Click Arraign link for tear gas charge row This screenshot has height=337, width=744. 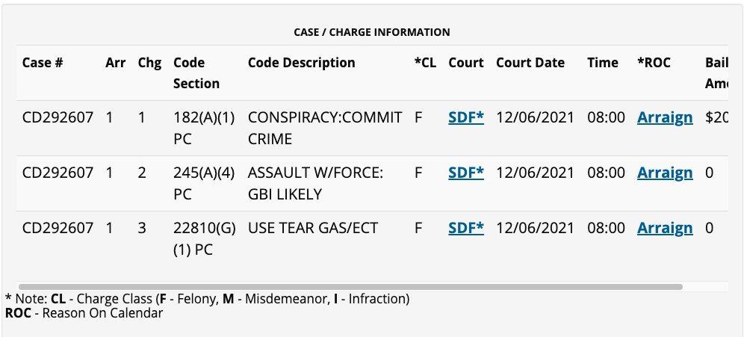pyautogui.click(x=664, y=229)
